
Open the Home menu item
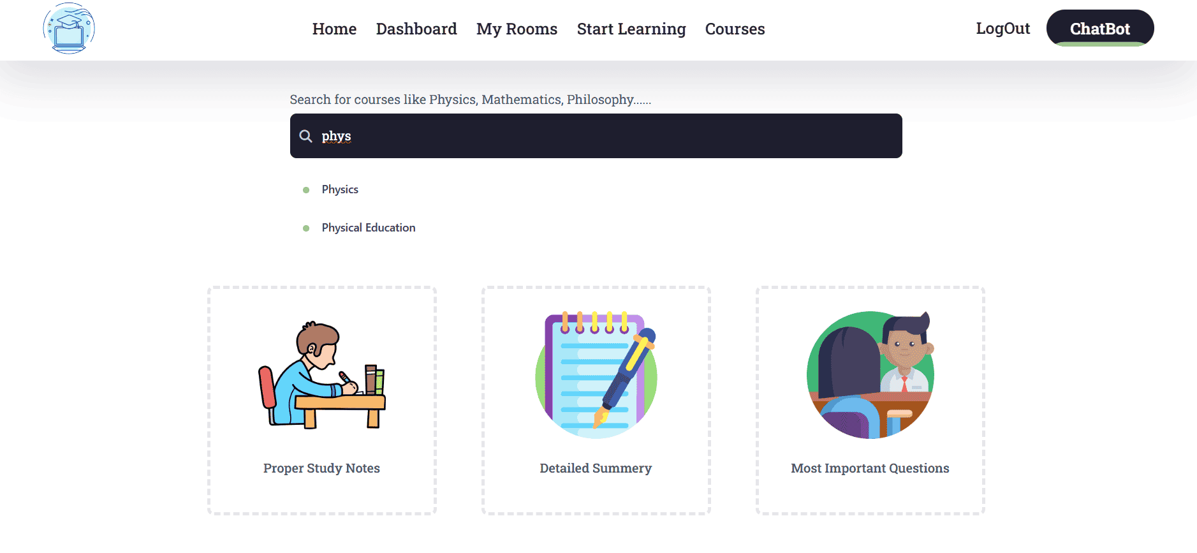334,29
